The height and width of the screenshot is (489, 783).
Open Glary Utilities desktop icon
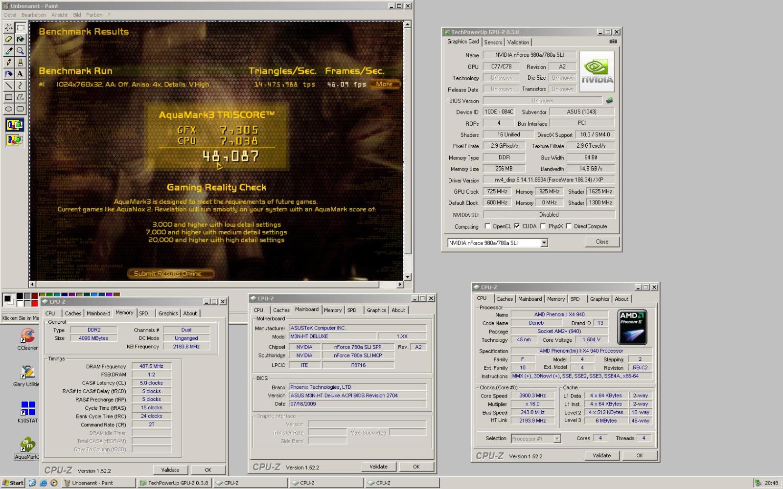pyautogui.click(x=27, y=376)
